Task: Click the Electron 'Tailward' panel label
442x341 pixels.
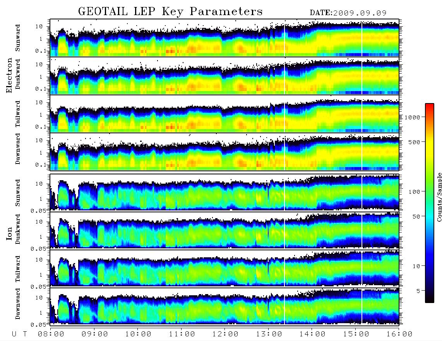Action: 18,114
